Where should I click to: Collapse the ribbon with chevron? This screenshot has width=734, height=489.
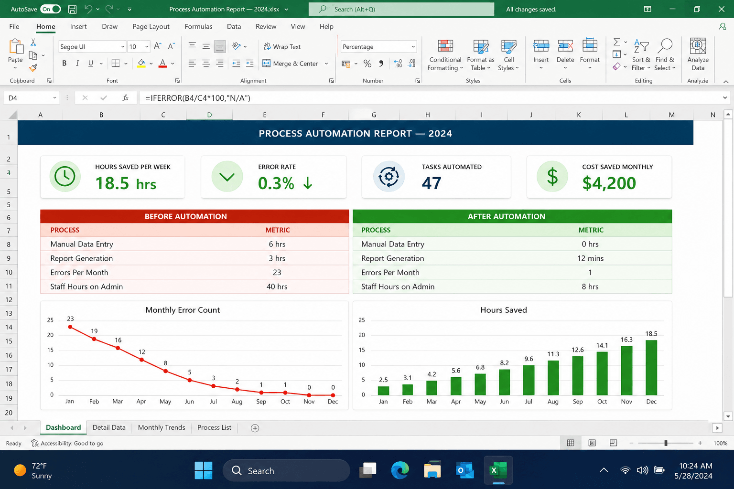click(x=726, y=82)
